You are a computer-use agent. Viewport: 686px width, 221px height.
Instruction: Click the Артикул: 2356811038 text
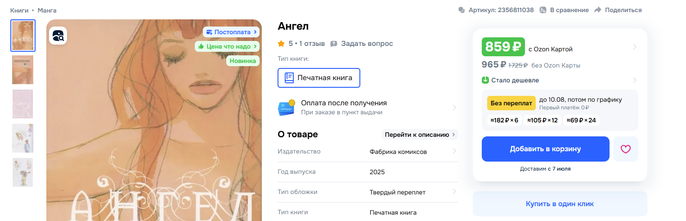(501, 10)
